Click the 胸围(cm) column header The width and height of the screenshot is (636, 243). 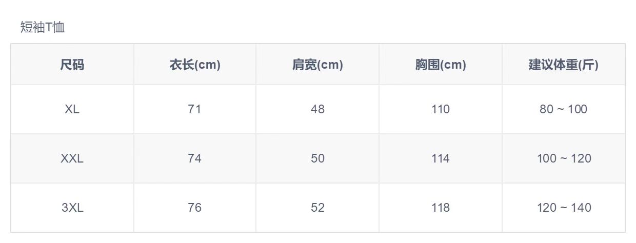pos(441,65)
